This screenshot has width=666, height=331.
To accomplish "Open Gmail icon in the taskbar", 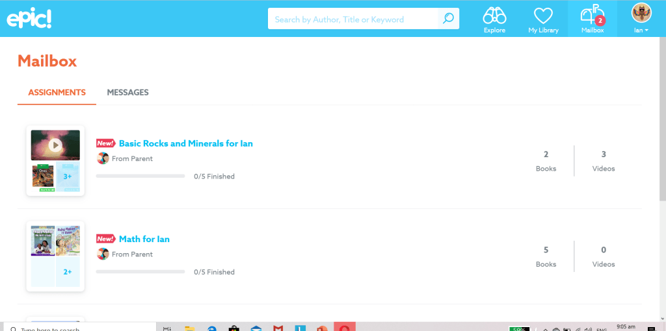I will 278,328.
